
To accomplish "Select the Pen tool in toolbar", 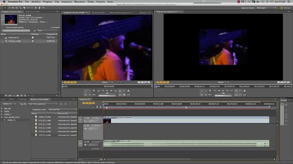I will tap(36, 8).
